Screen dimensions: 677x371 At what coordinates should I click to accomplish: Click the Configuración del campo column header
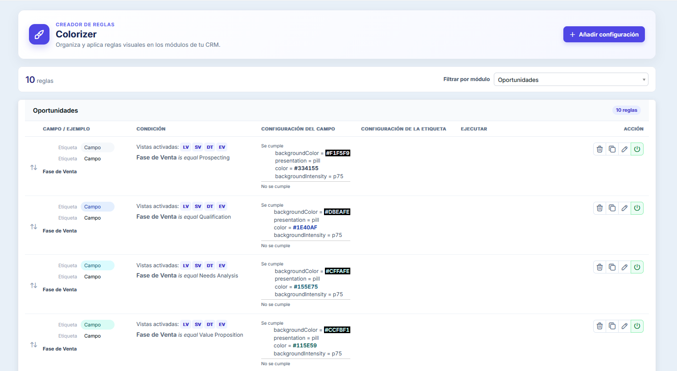click(298, 129)
